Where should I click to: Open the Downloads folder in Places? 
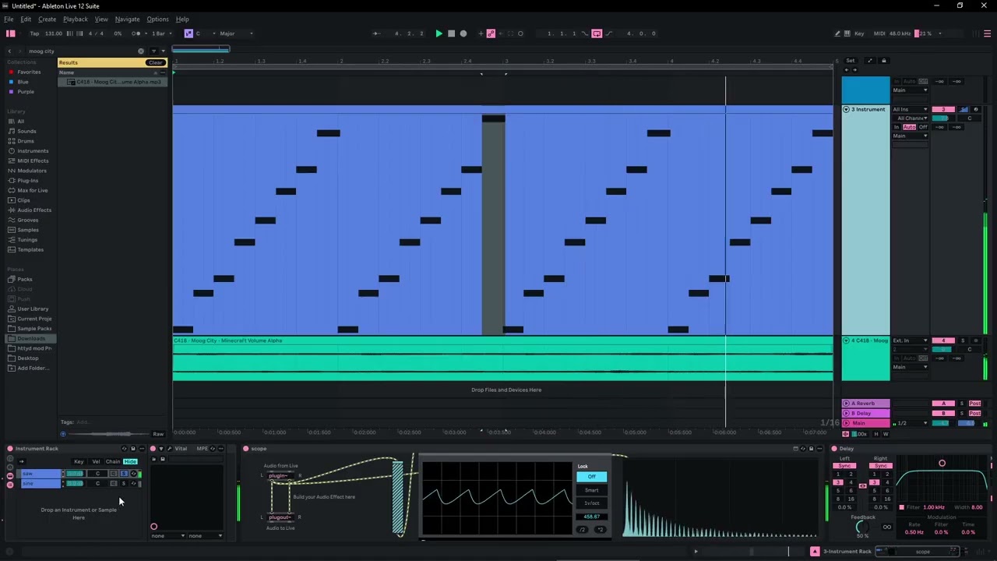pos(31,339)
